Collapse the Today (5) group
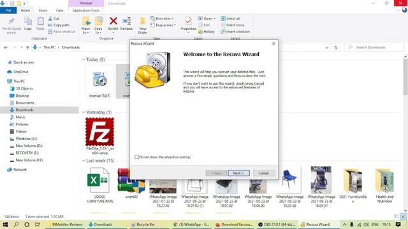 [x=84, y=60]
